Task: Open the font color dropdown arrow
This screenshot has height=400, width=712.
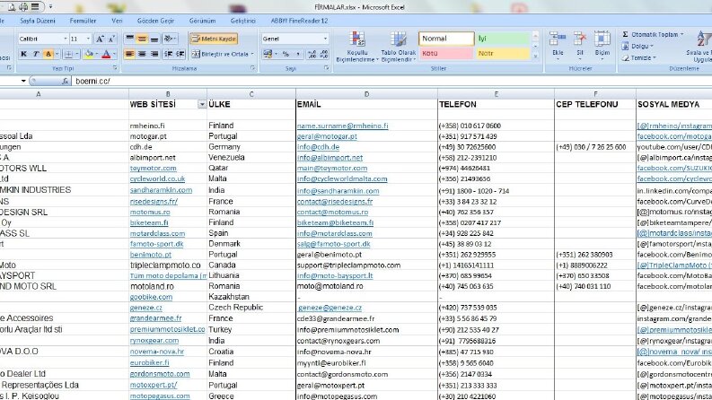Action: click(x=114, y=54)
